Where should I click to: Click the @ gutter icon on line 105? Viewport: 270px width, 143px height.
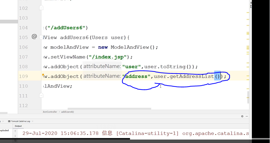pyautogui.click(x=34, y=37)
